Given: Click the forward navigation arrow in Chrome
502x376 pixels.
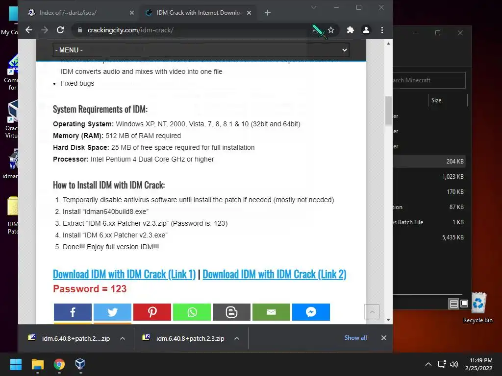Looking at the screenshot, I should [45, 30].
